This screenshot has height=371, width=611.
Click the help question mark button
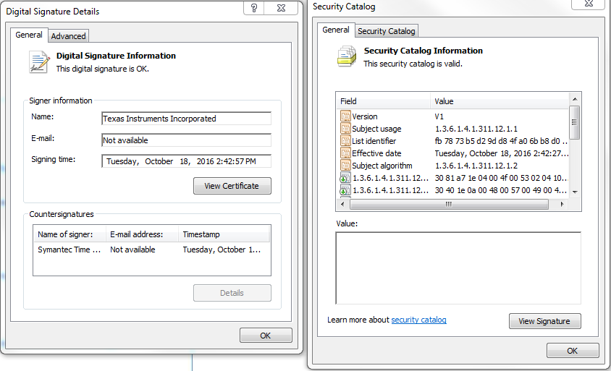[254, 8]
